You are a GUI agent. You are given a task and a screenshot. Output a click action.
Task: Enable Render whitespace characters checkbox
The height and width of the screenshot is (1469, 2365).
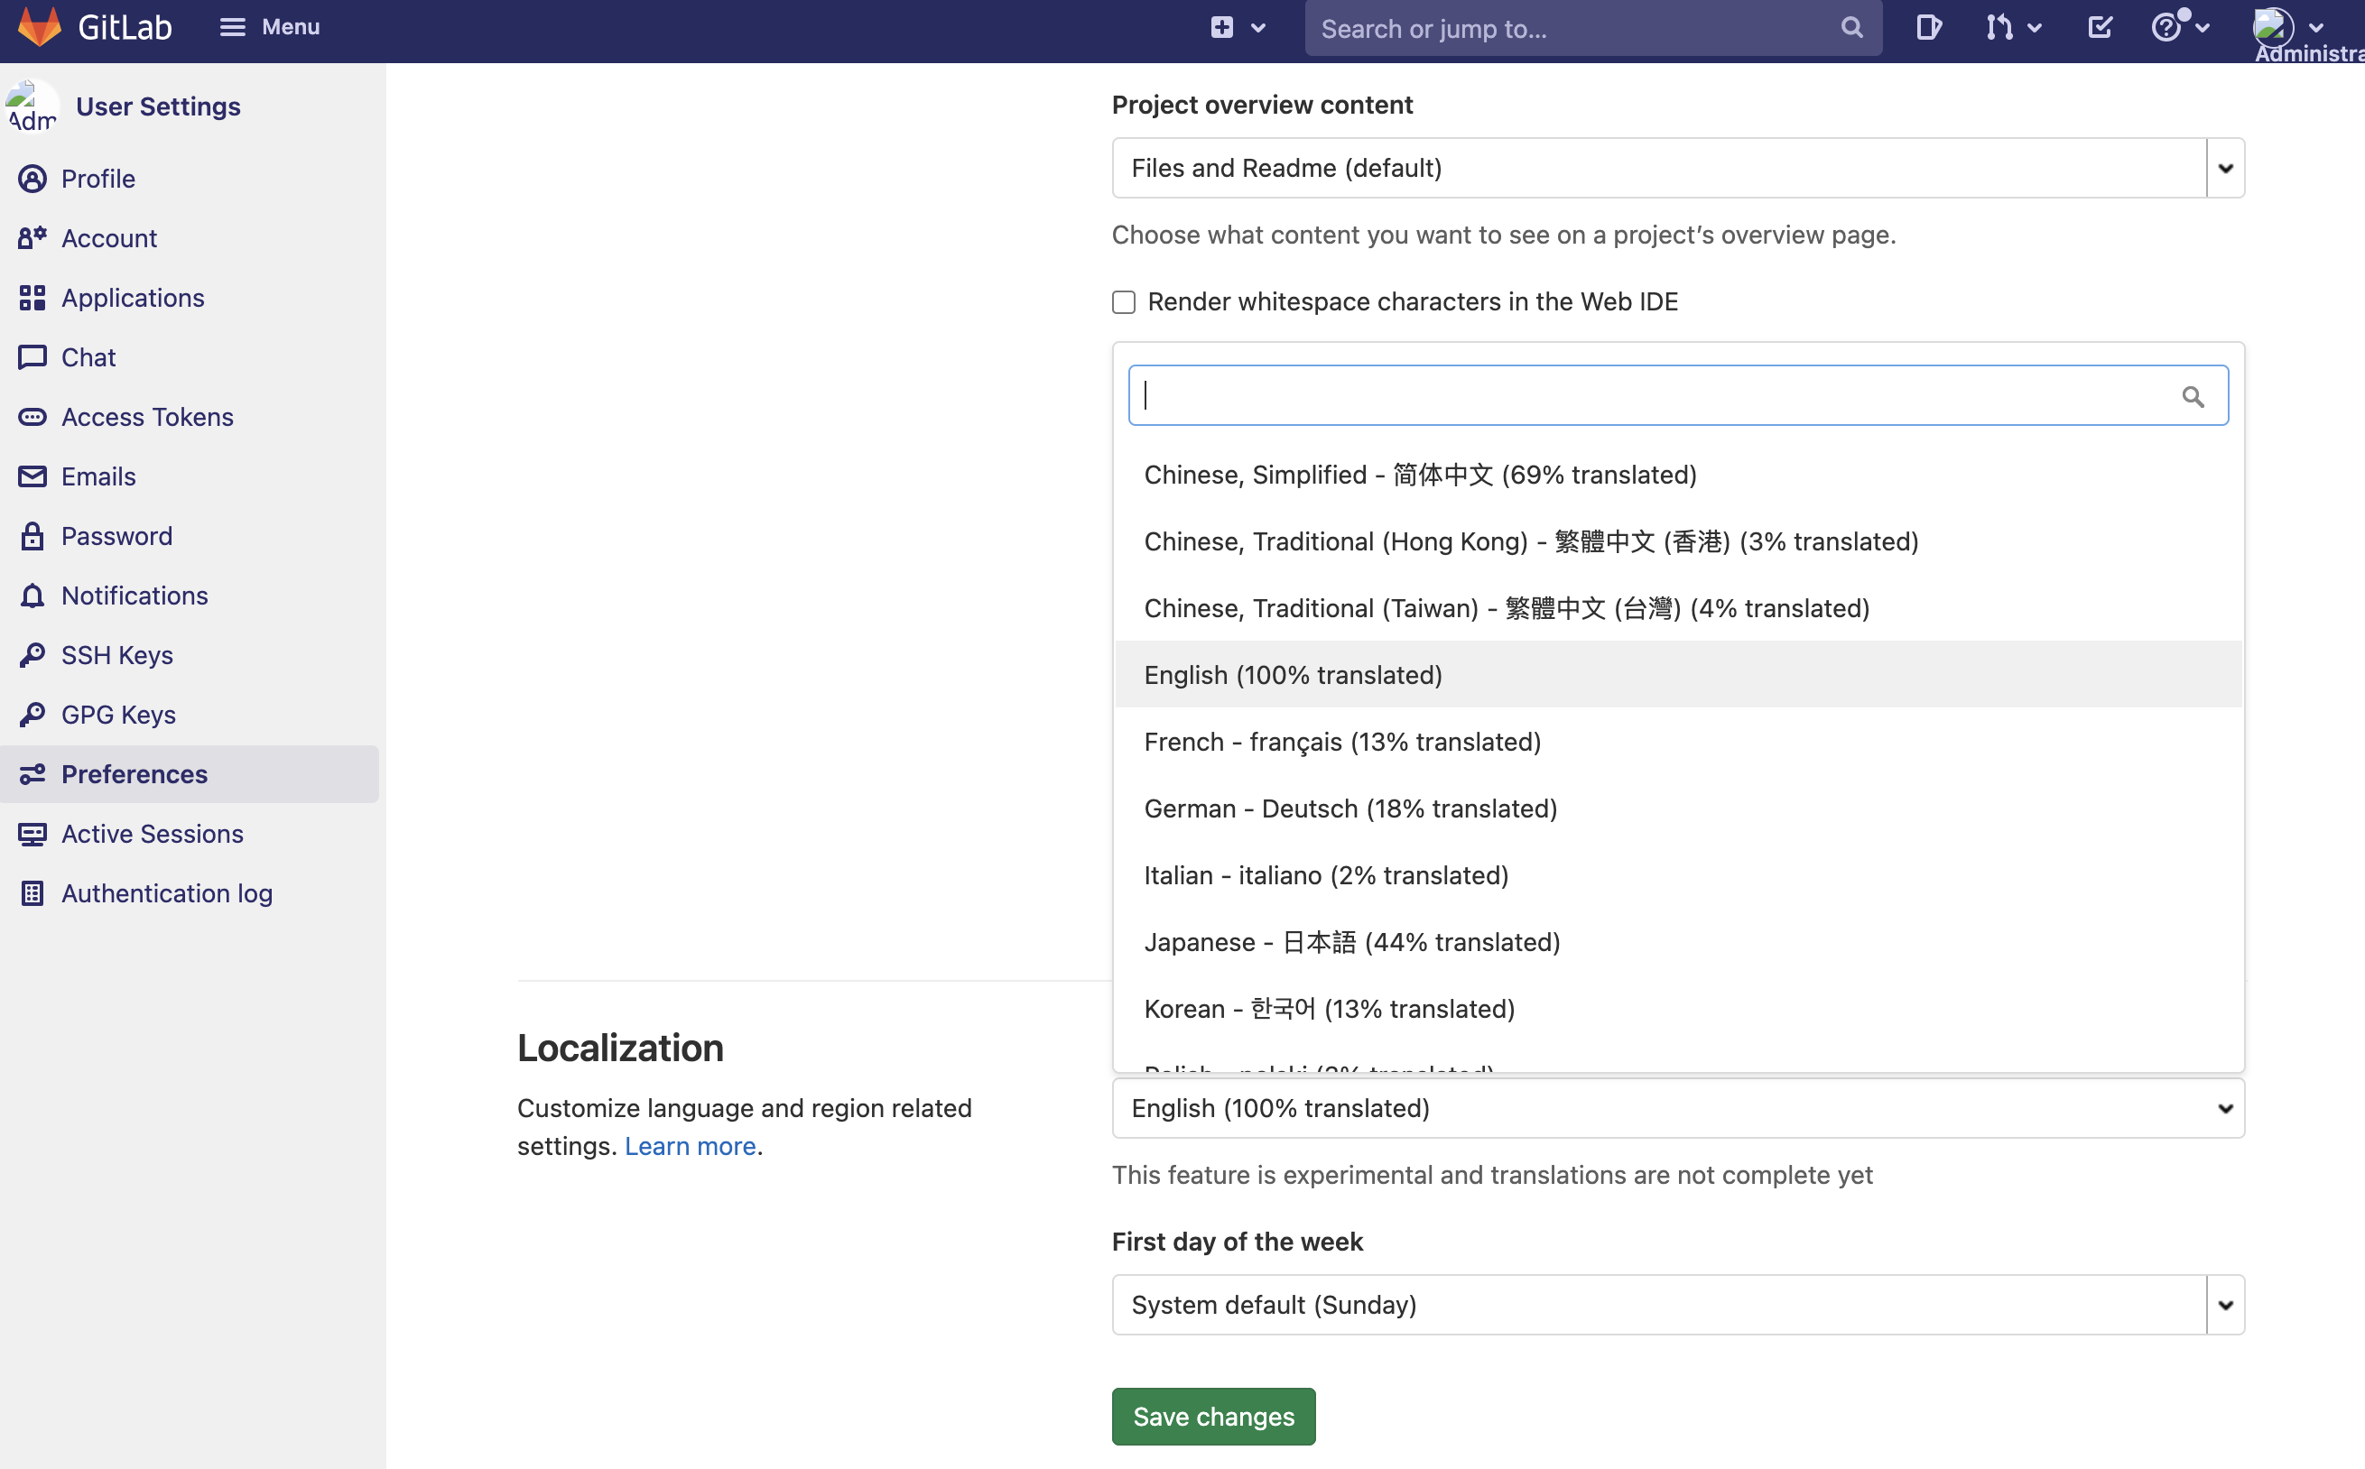pyautogui.click(x=1123, y=302)
